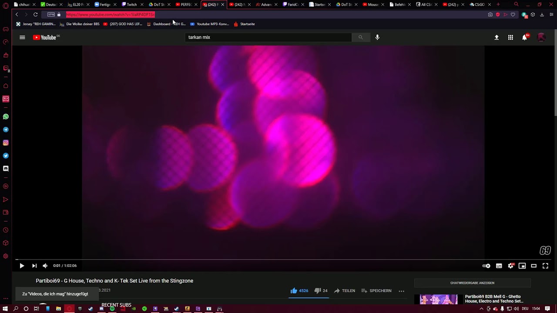
Task: Open the video upload icon
Action: [497, 37]
